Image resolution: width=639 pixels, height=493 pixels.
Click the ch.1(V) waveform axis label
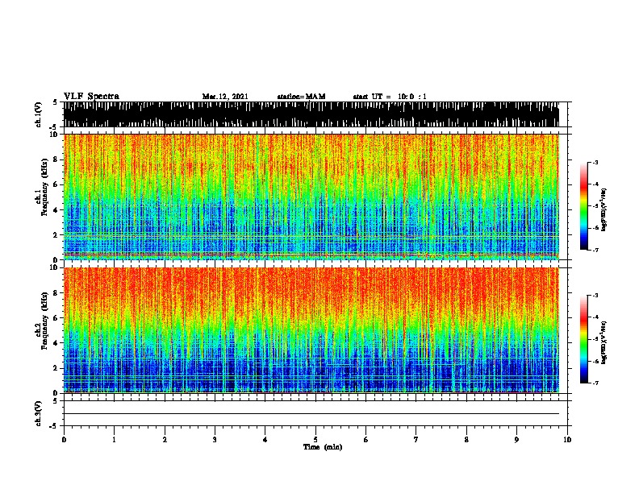pyautogui.click(x=38, y=114)
